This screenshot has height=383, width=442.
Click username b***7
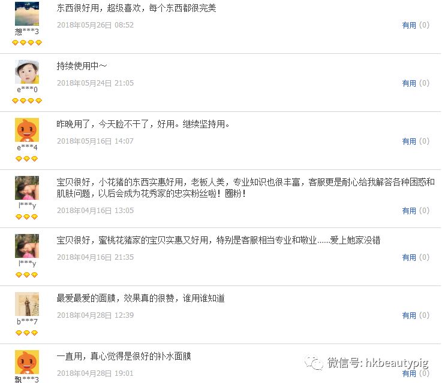point(27,321)
